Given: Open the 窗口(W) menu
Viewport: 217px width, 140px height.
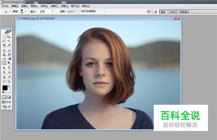Looking at the screenshot, I should tap(75, 6).
